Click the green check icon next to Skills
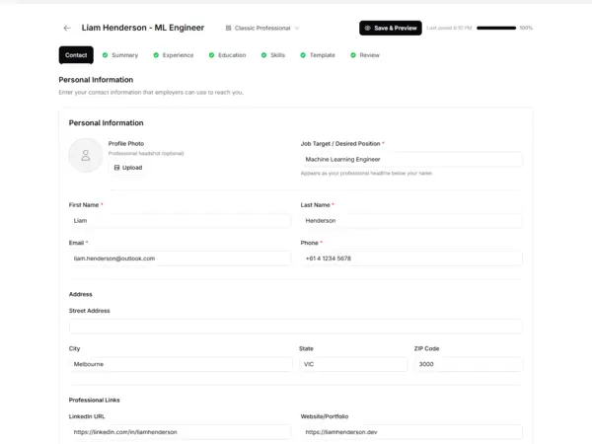 coord(263,55)
